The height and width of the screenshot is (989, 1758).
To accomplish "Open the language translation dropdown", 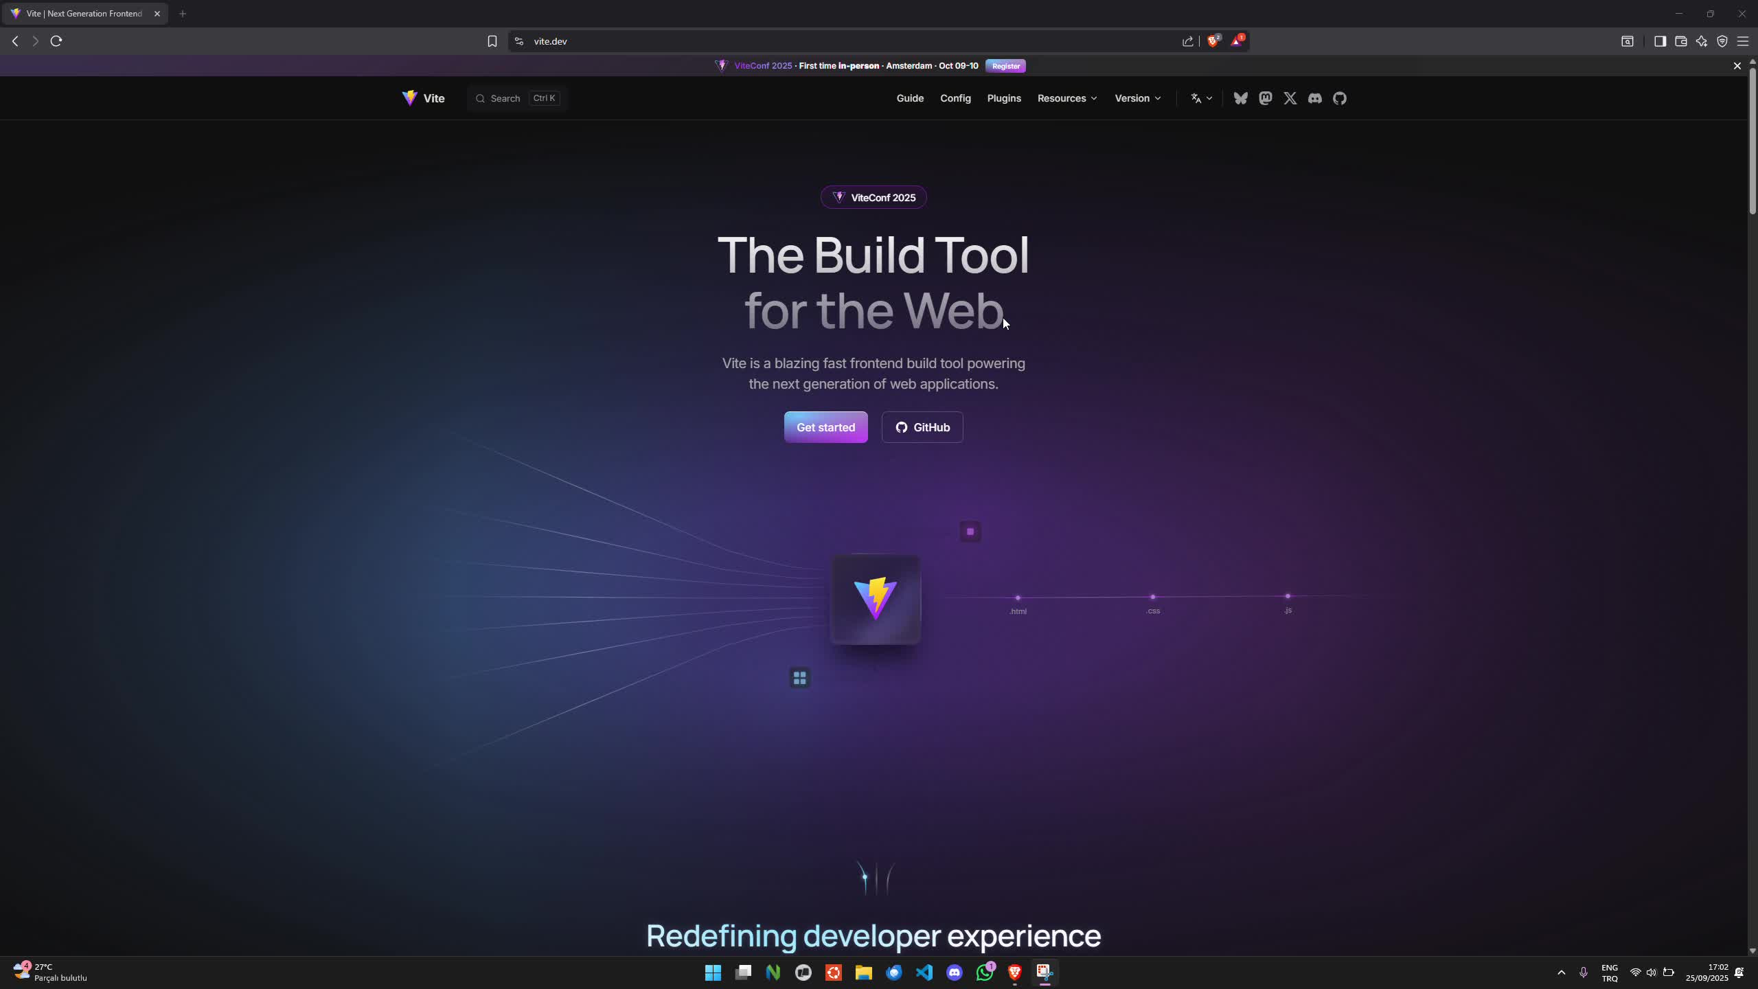I will click(1201, 98).
